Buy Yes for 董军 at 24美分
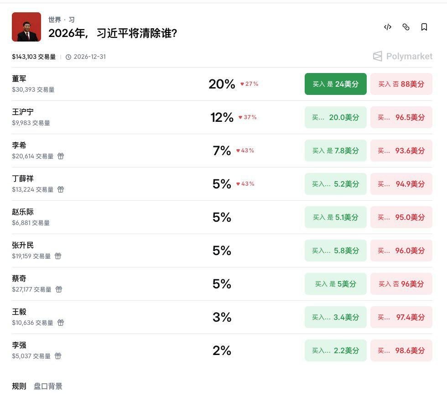Image resolution: width=447 pixels, height=397 pixels. 336,84
